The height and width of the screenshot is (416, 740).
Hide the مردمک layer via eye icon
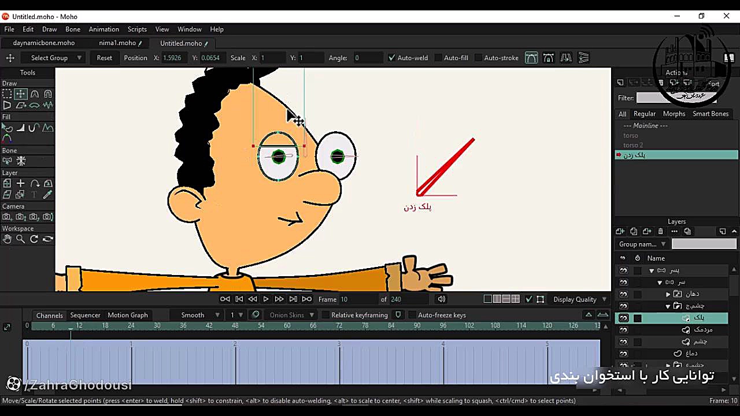[x=623, y=330]
